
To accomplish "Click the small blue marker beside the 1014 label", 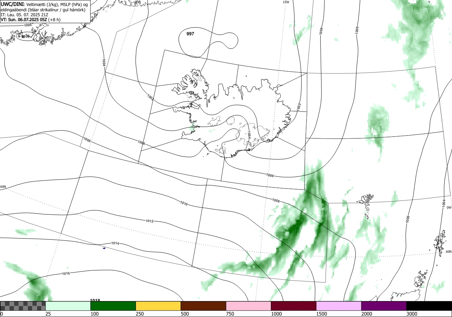I will click(x=104, y=248).
